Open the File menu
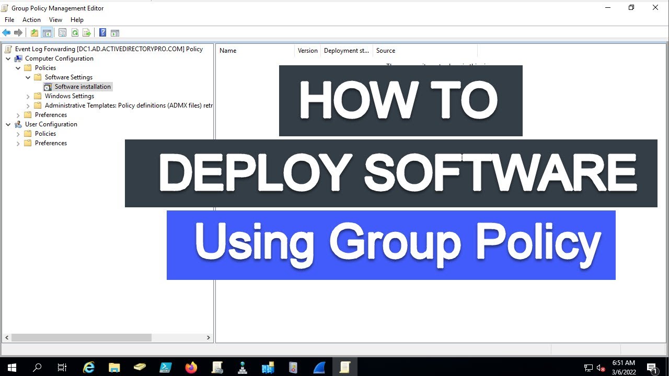 [9, 20]
